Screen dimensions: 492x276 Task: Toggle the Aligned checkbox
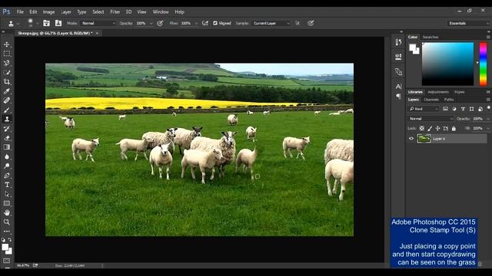(215, 23)
